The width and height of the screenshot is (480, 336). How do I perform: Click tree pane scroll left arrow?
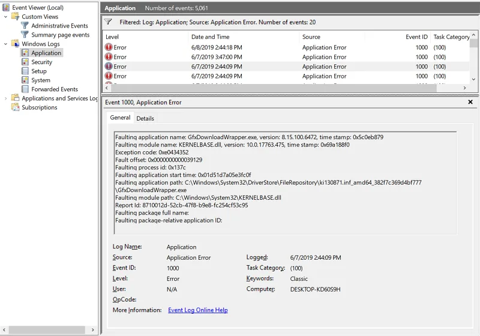(4, 329)
